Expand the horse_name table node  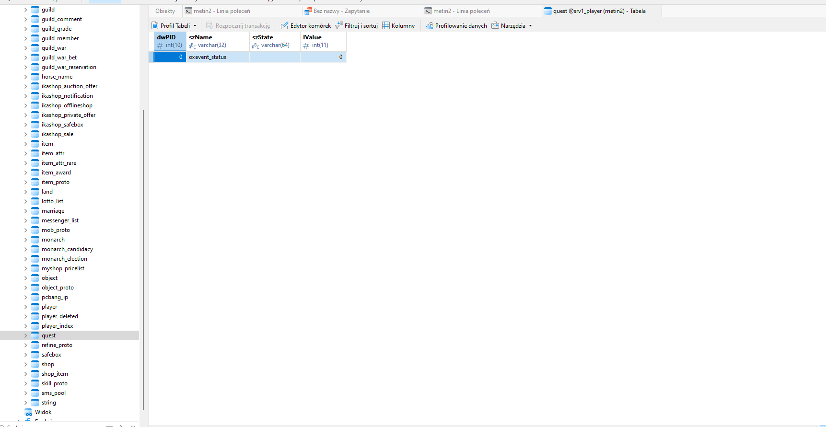(25, 77)
